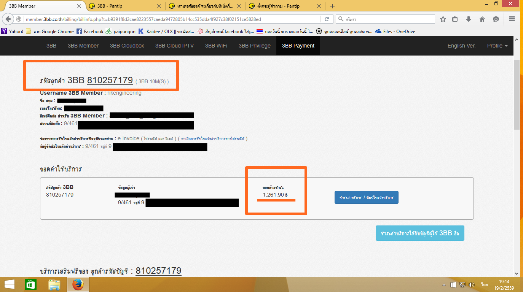
Task: Open the 3BB Member menu item
Action: tap(83, 46)
